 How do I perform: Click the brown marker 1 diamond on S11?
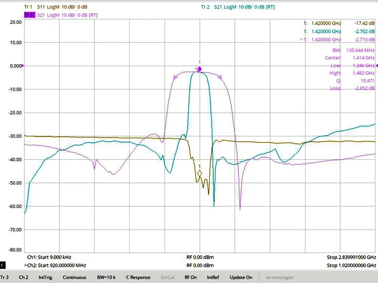(200, 174)
